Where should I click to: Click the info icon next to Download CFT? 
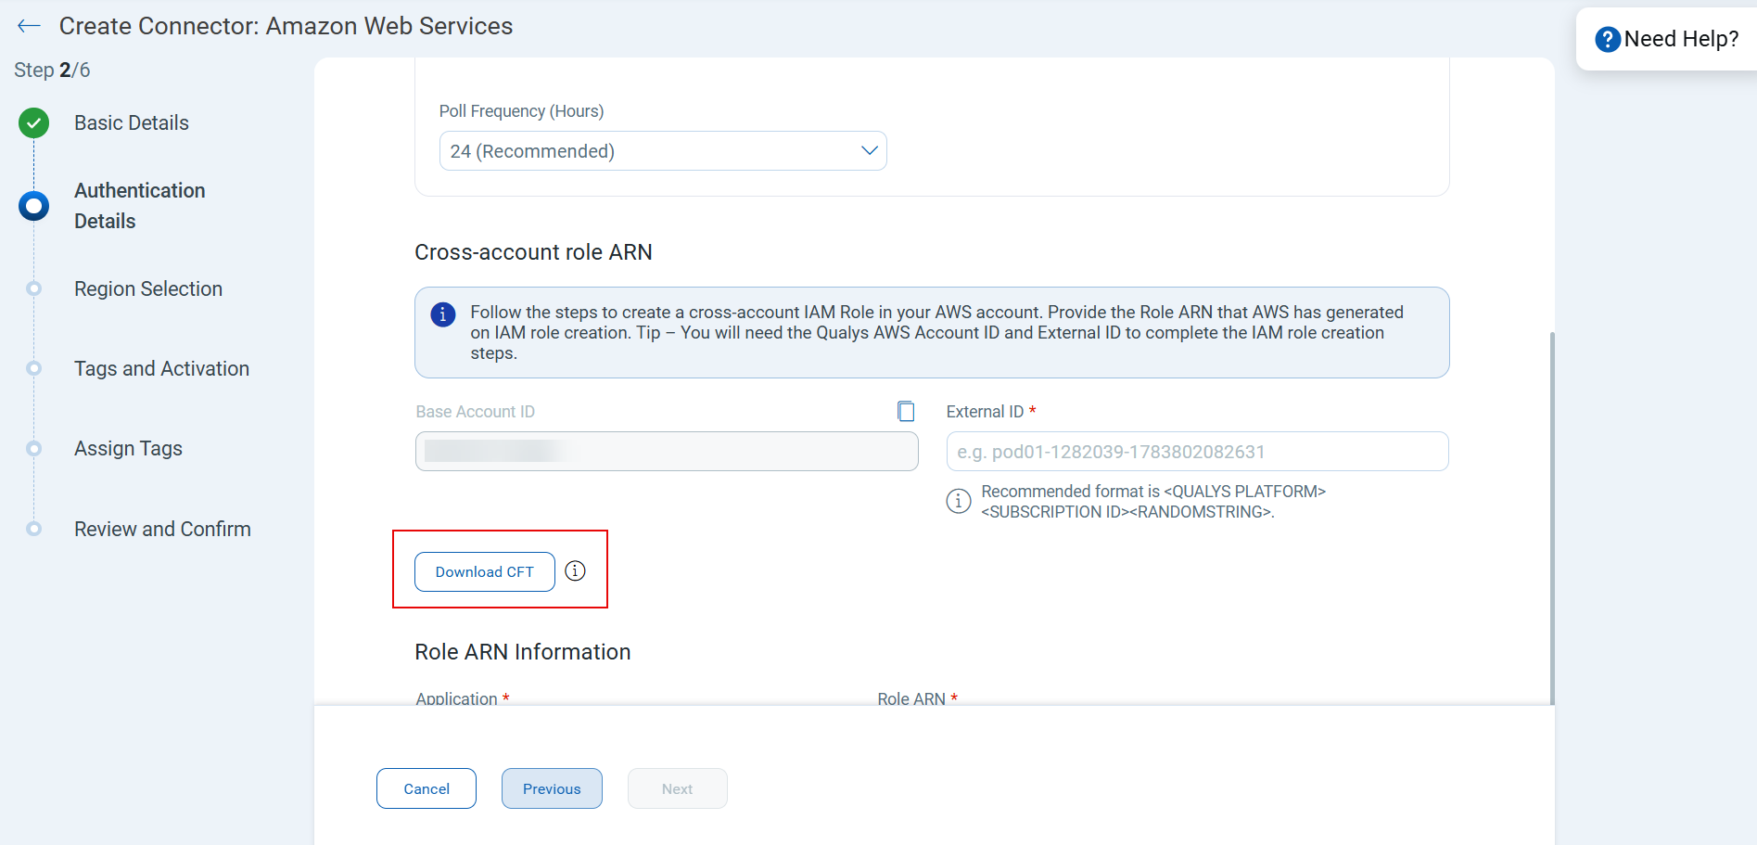(576, 571)
